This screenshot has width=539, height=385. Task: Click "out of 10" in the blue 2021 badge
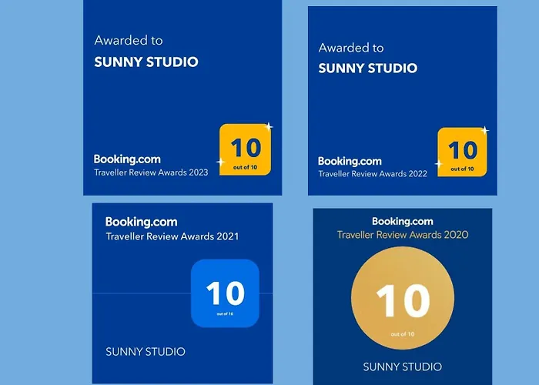(x=225, y=314)
